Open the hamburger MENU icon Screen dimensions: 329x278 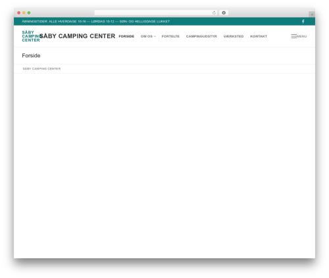299,36
